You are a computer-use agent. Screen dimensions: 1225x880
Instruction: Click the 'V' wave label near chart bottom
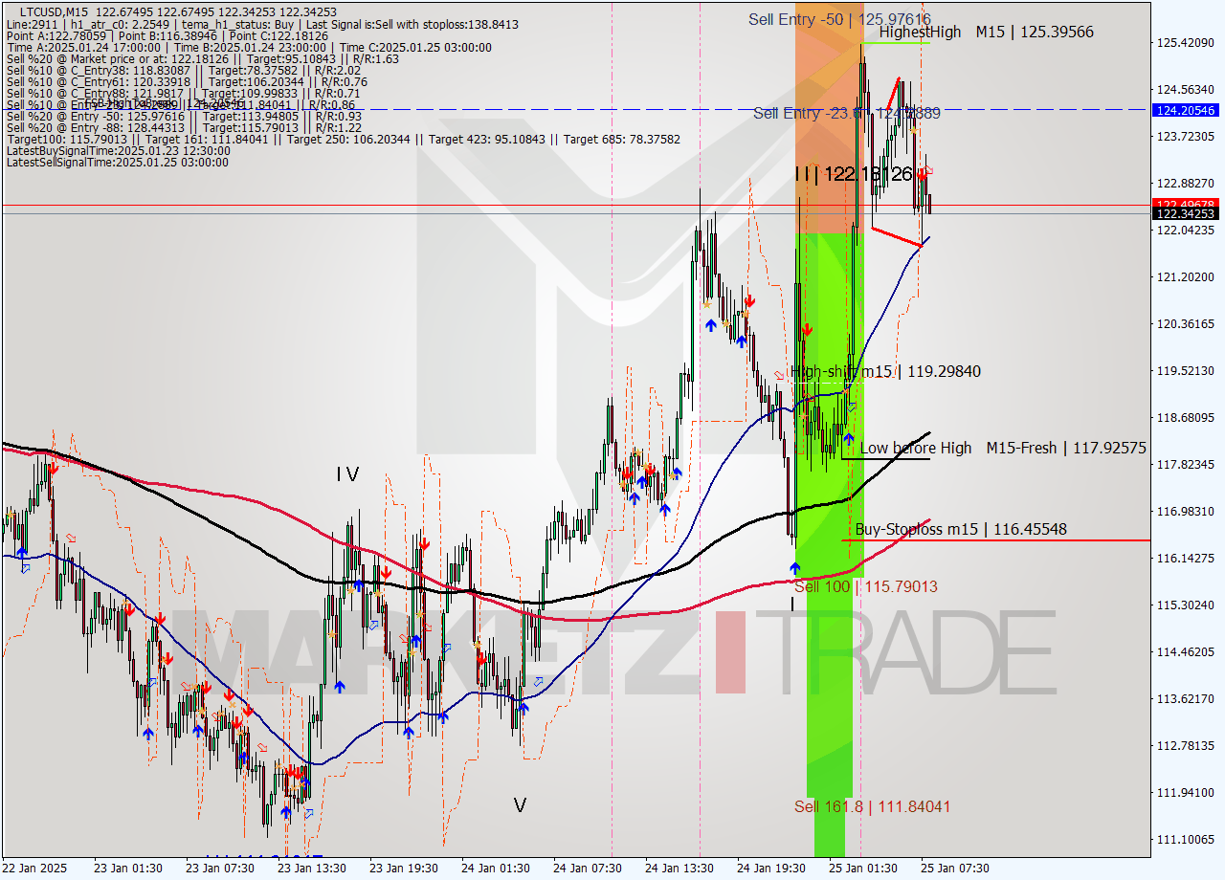(x=520, y=805)
